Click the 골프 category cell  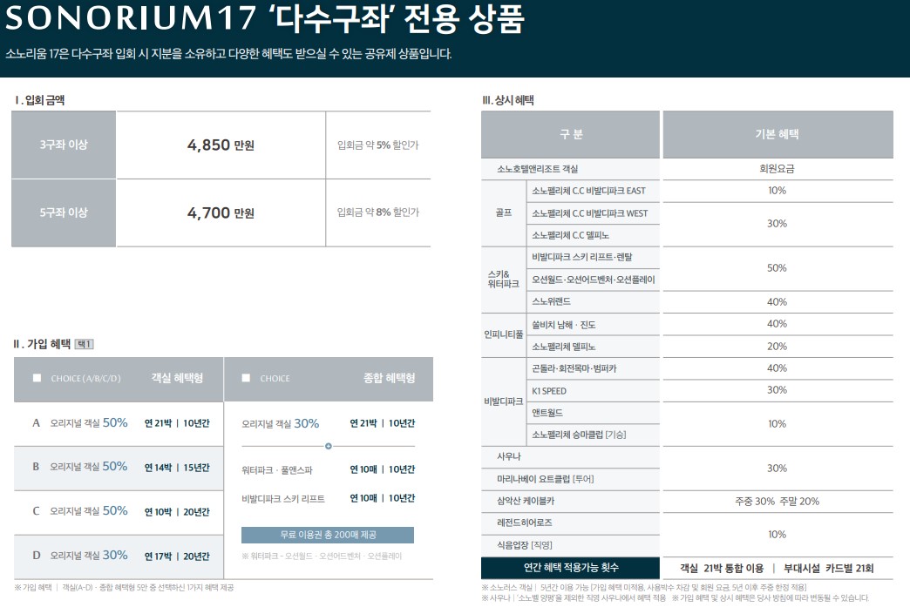(504, 212)
